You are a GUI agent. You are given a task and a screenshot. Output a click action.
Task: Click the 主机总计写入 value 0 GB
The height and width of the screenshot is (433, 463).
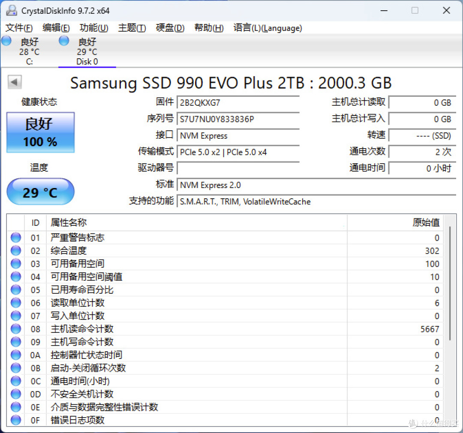422,119
